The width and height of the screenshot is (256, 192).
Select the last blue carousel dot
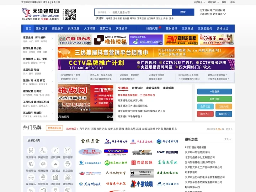[x=90, y=110]
